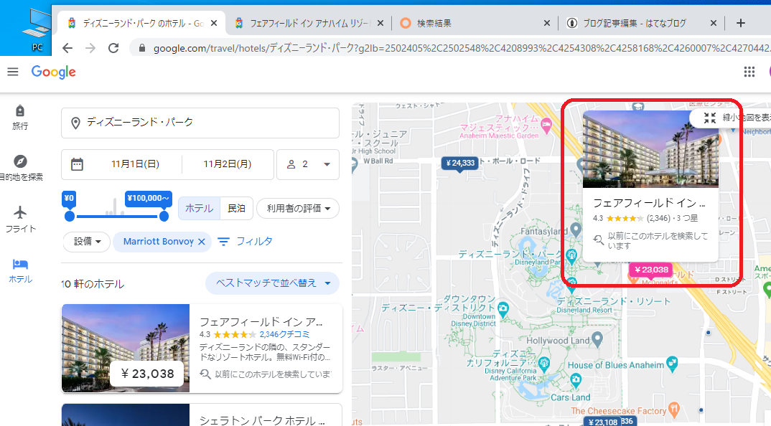This screenshot has width=771, height=426.
Task: Open the guest count dropdown showing 2
Action: [308, 164]
